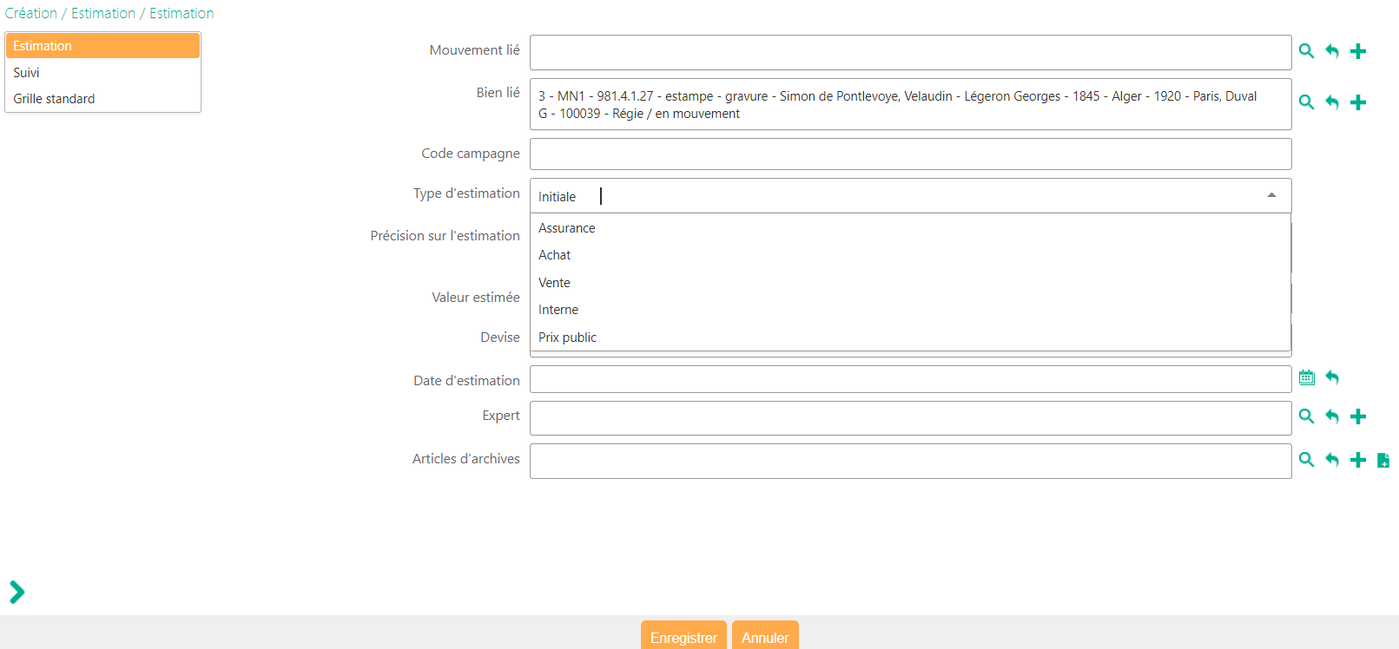Click the search icon for Bien lié
1399x649 pixels.
tap(1306, 102)
